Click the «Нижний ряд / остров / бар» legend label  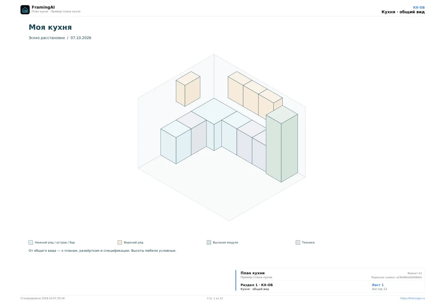tap(55, 242)
